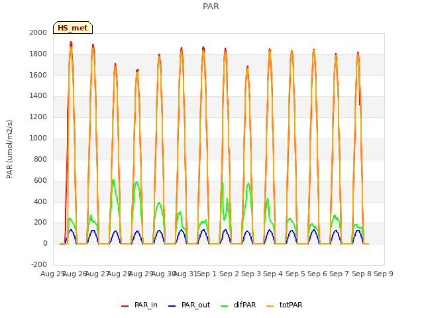The width and height of the screenshot is (424, 318).
Task: Toggle the PAR_in legend entry
Action: click(139, 305)
